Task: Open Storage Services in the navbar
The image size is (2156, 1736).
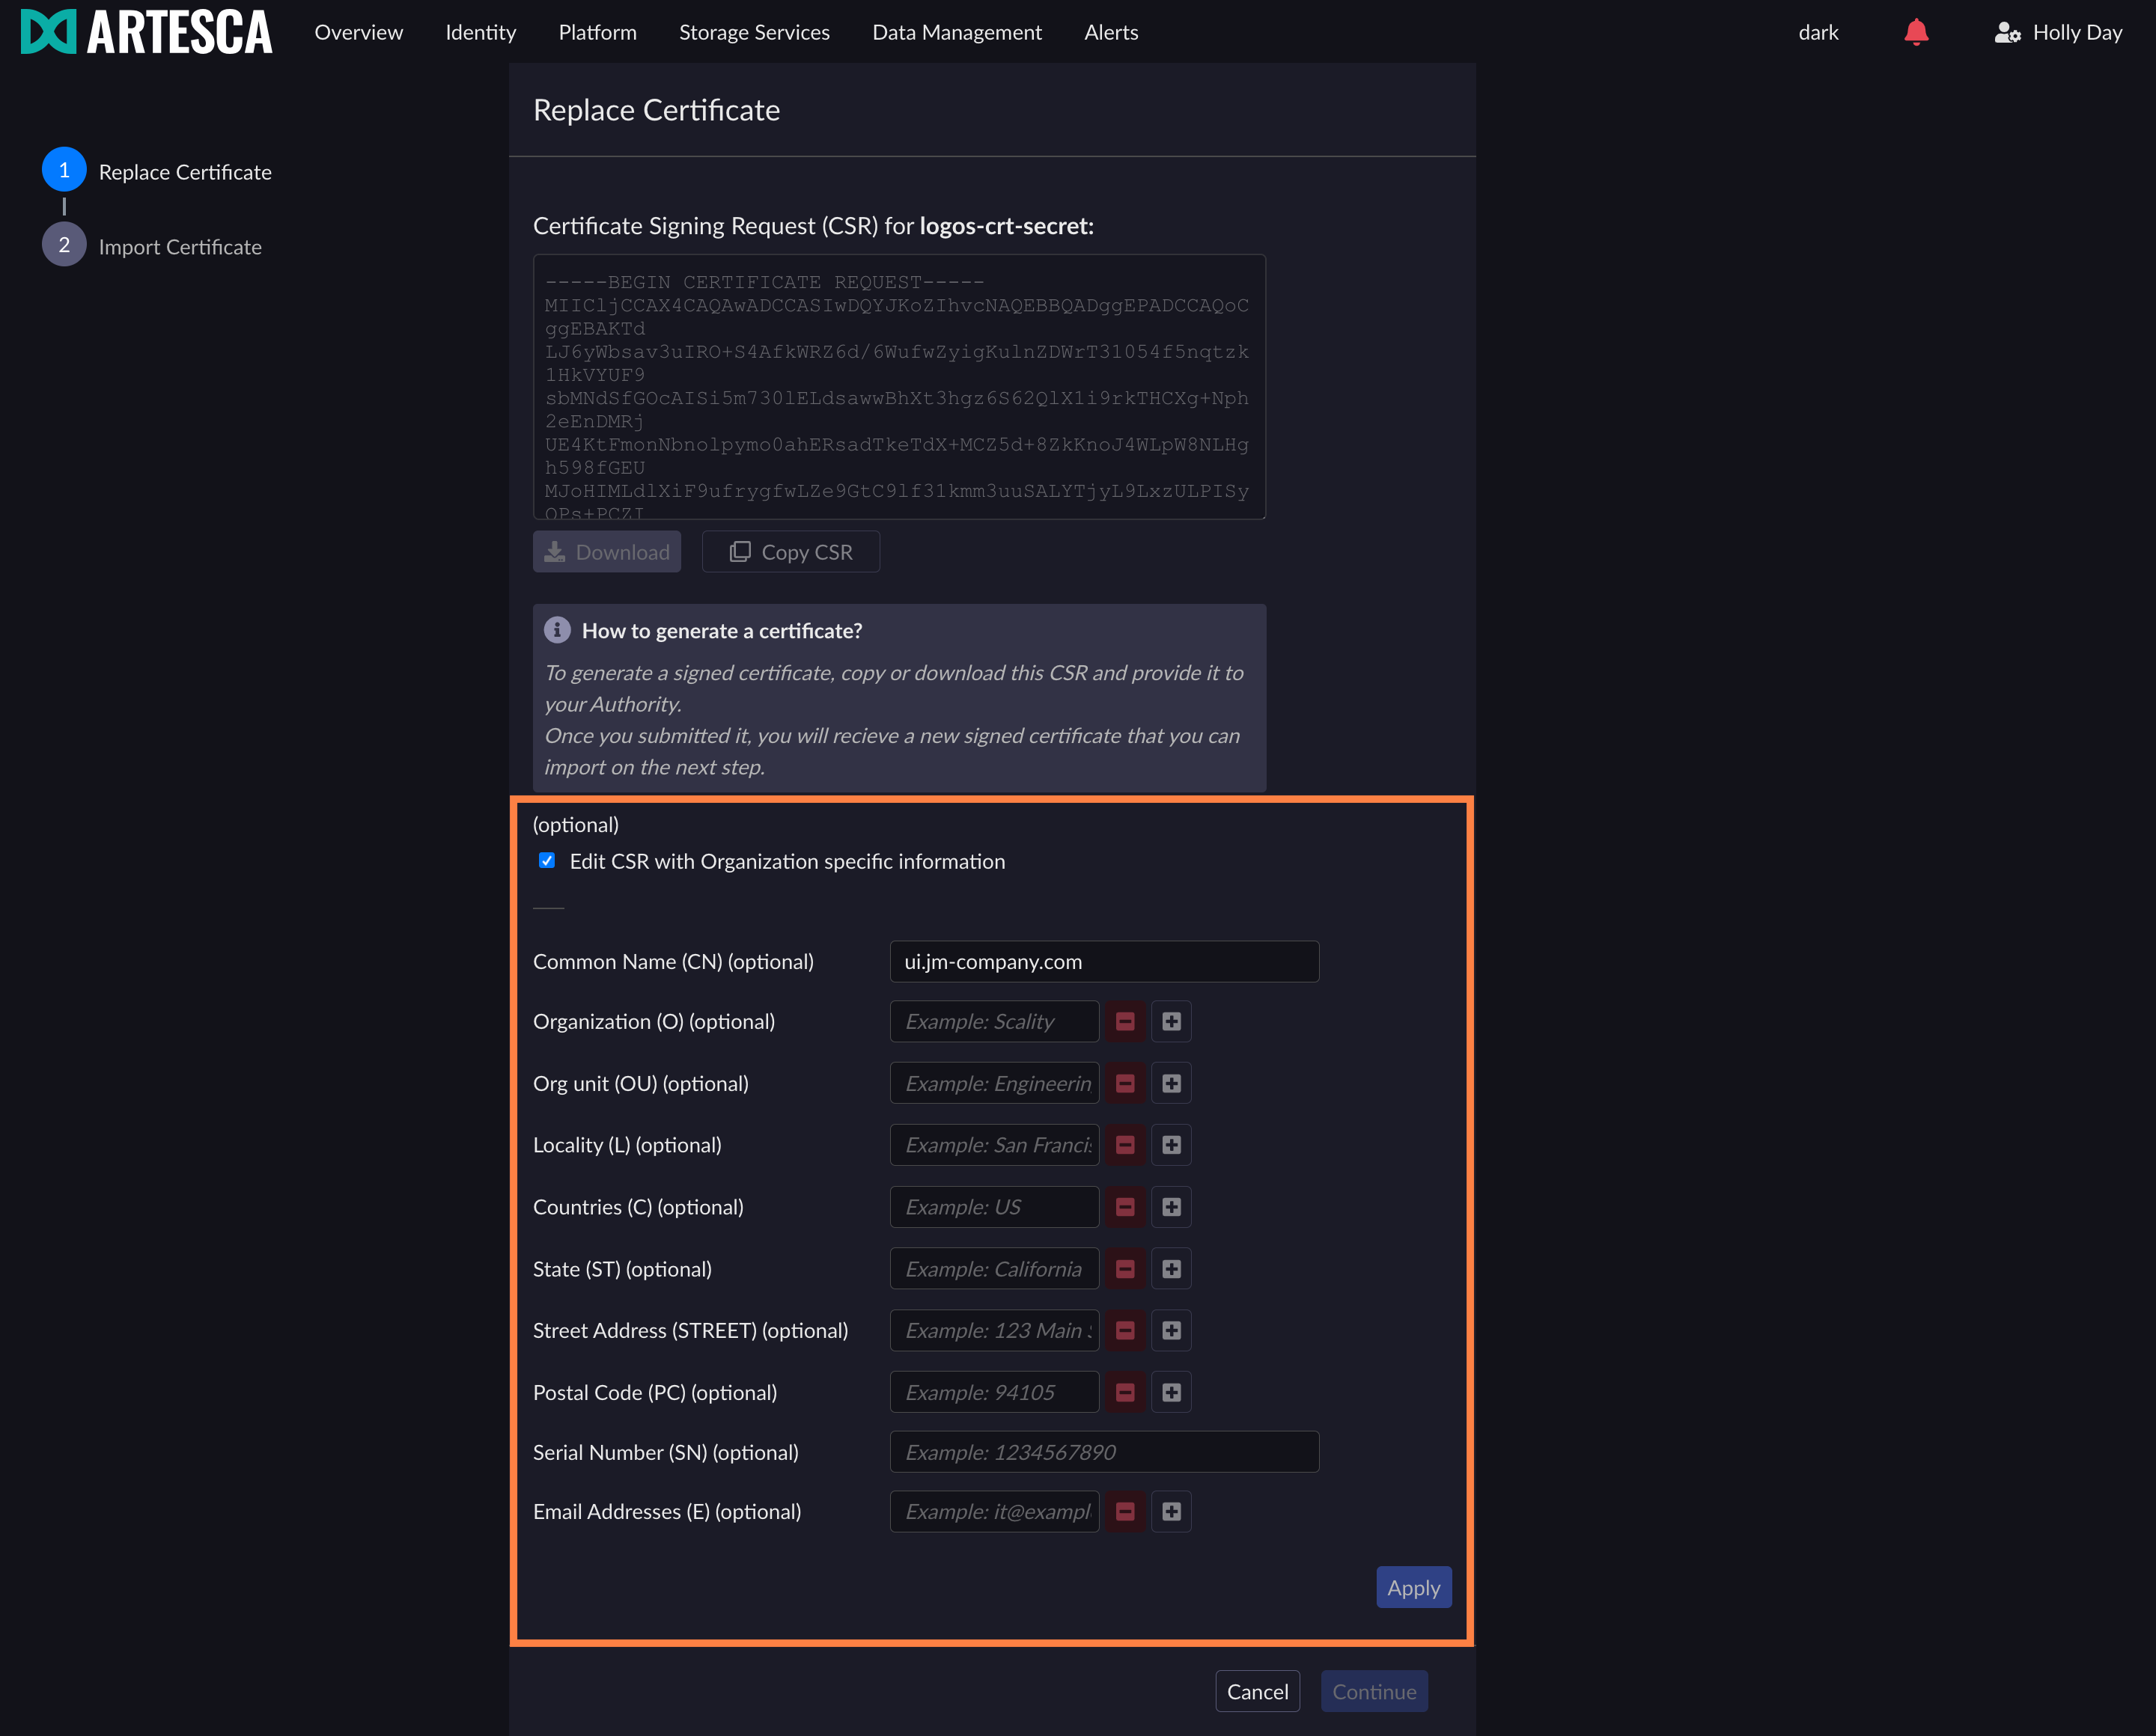Action: click(x=755, y=32)
